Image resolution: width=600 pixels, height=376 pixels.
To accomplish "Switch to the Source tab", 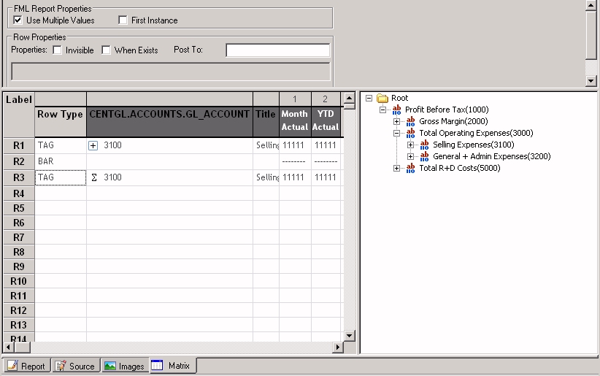I will pyautogui.click(x=75, y=366).
